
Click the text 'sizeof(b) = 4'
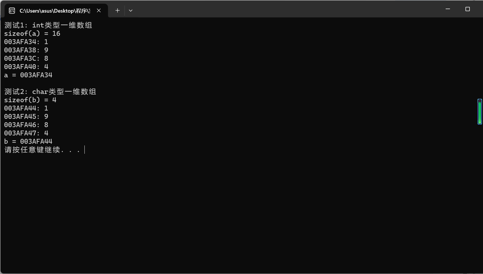pos(30,100)
